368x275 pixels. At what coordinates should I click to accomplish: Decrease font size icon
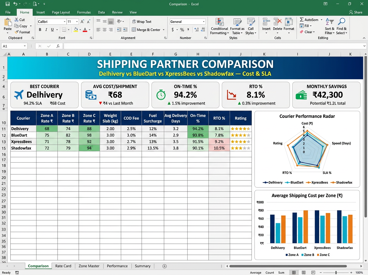click(x=89, y=22)
